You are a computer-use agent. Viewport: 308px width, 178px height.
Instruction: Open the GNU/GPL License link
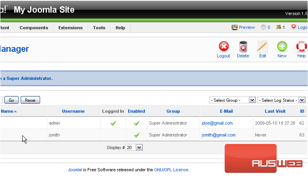pos(171,170)
